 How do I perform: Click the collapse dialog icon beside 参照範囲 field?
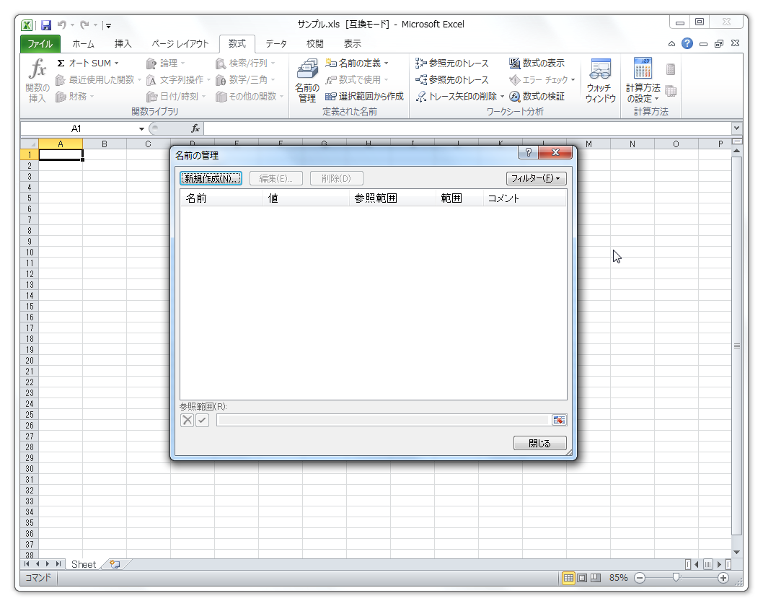(x=559, y=420)
